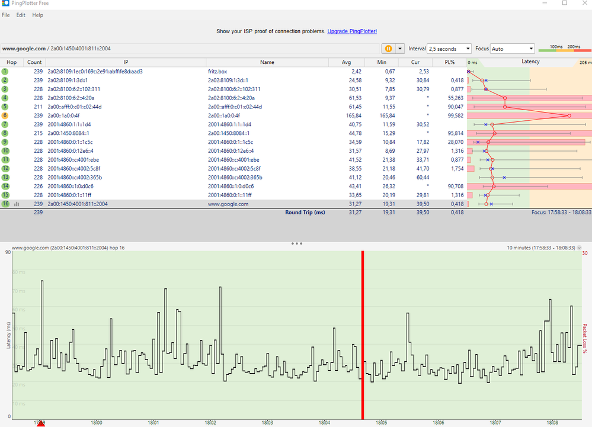
Task: Click the red triangle marker on time axis
Action: [41, 423]
